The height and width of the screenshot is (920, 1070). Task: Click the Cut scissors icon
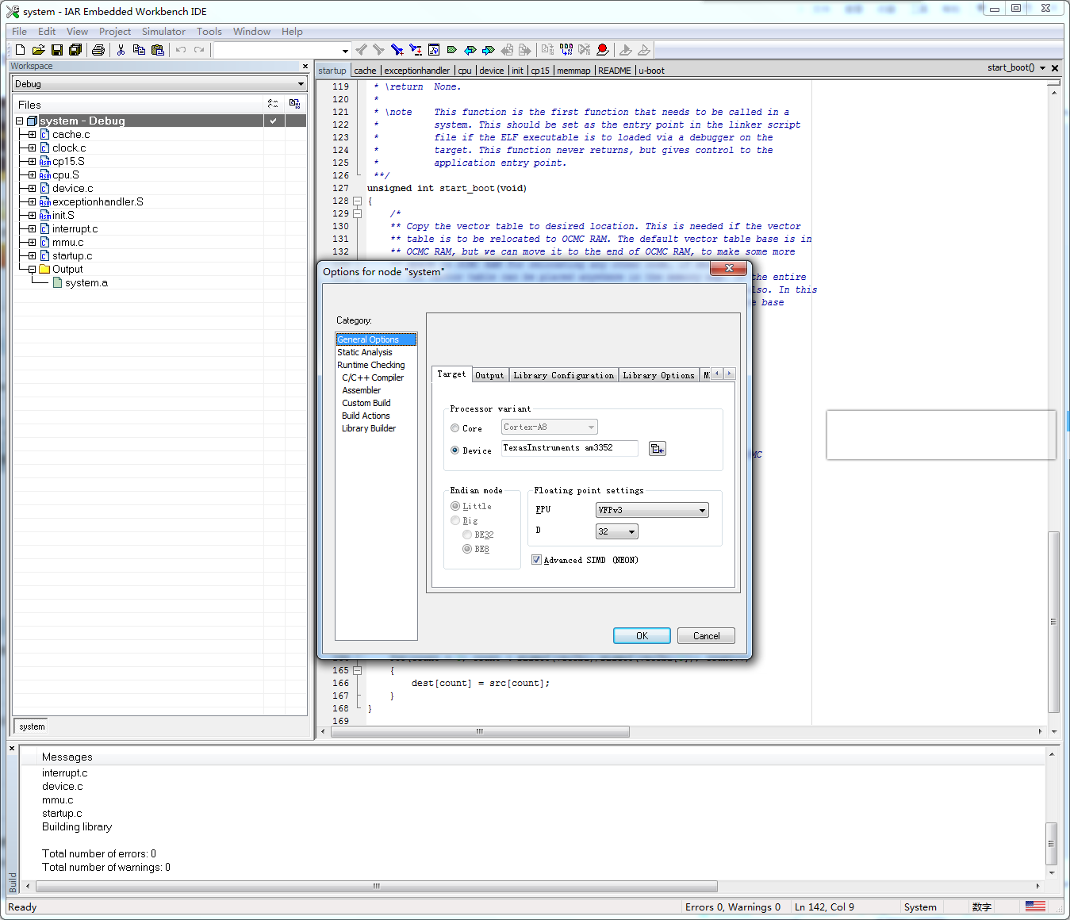[121, 50]
